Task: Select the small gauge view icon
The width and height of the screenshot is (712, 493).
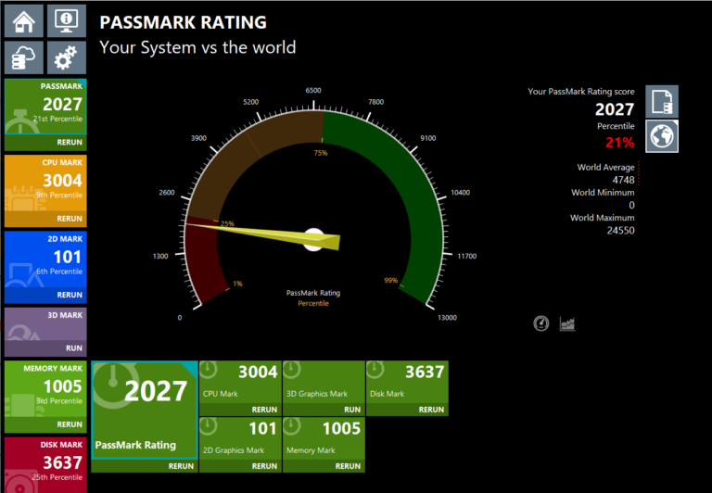Action: click(x=541, y=323)
